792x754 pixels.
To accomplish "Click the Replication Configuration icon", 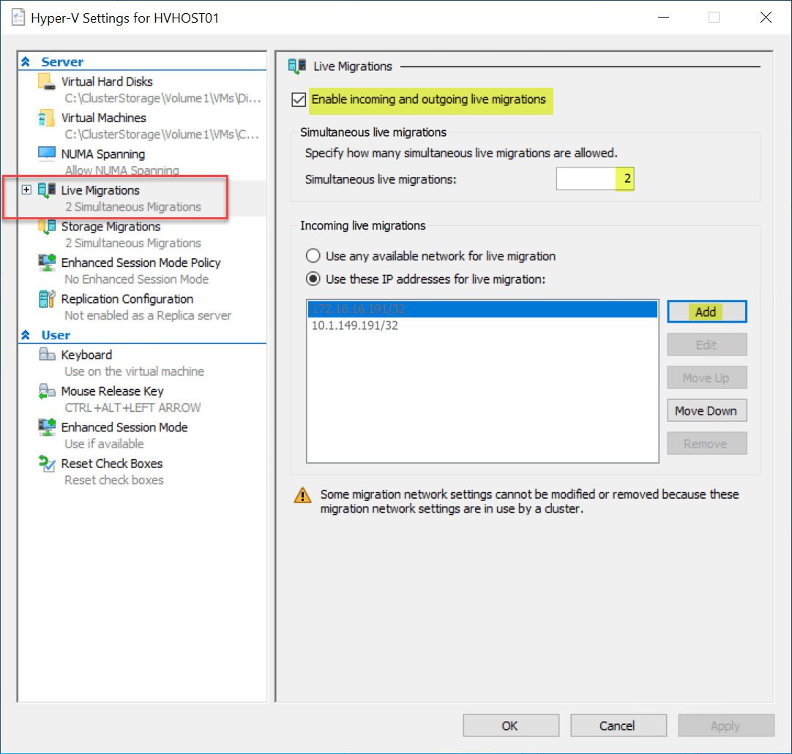I will coord(46,299).
